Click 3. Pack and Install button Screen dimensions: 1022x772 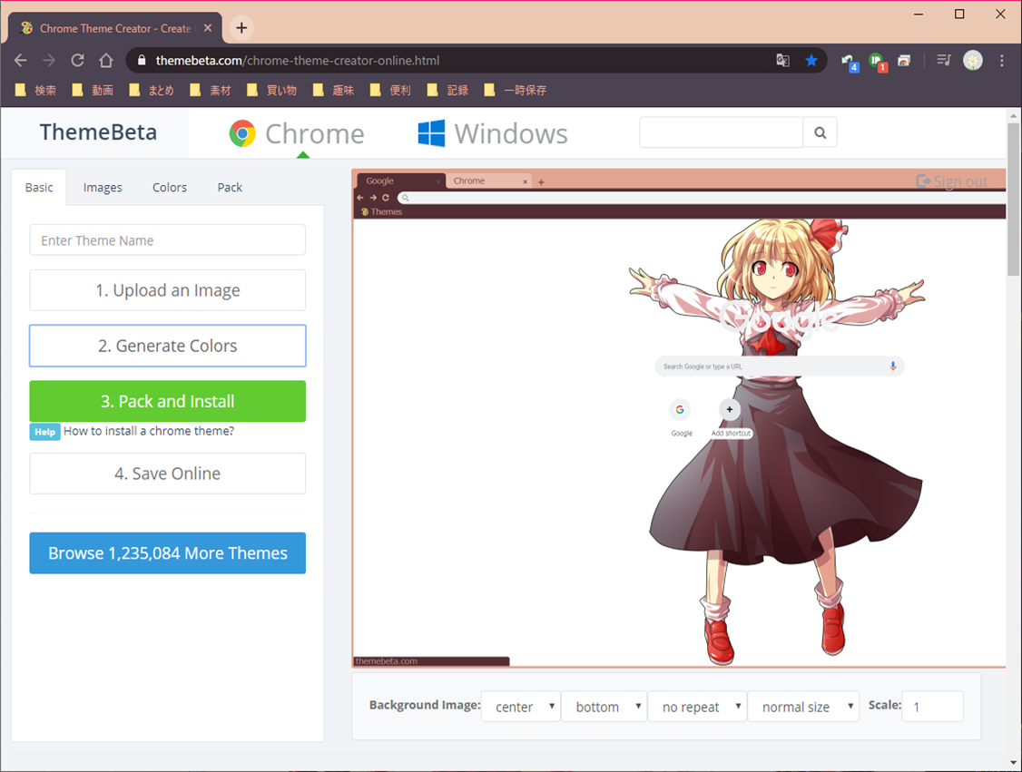(x=168, y=401)
